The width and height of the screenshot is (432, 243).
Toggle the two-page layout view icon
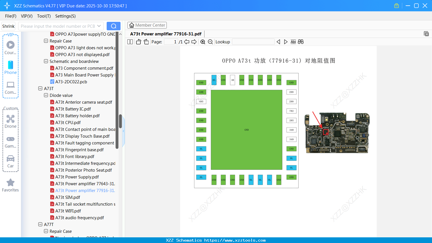130,42
